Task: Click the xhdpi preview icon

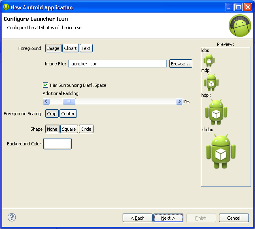Action: [221, 151]
